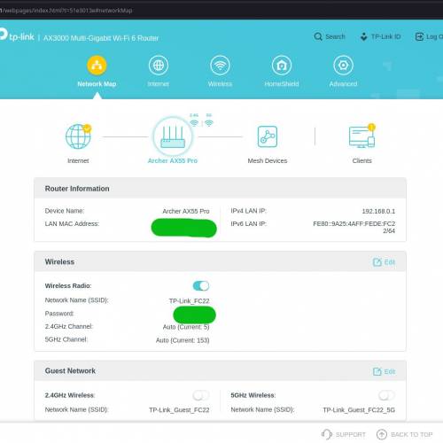Click the TP-Link ID icon
The height and width of the screenshot is (443, 443).
click(364, 36)
